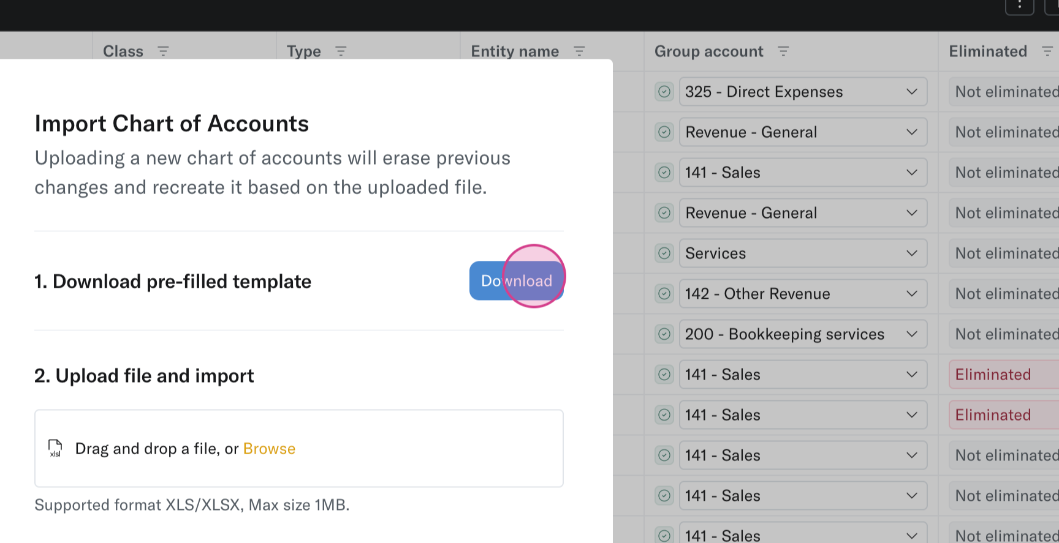Download the pre-filled template
1059x543 pixels.
(x=516, y=281)
